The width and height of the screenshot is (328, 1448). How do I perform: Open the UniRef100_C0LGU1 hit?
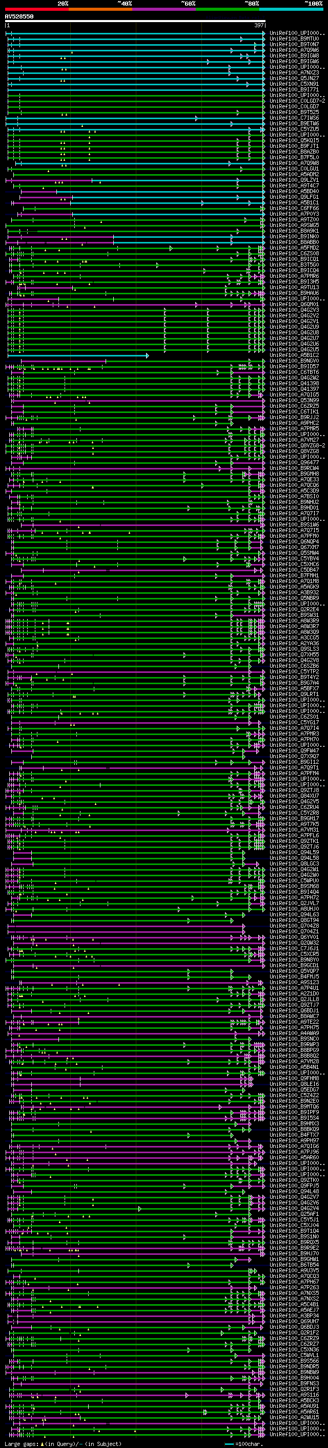[294, 168]
